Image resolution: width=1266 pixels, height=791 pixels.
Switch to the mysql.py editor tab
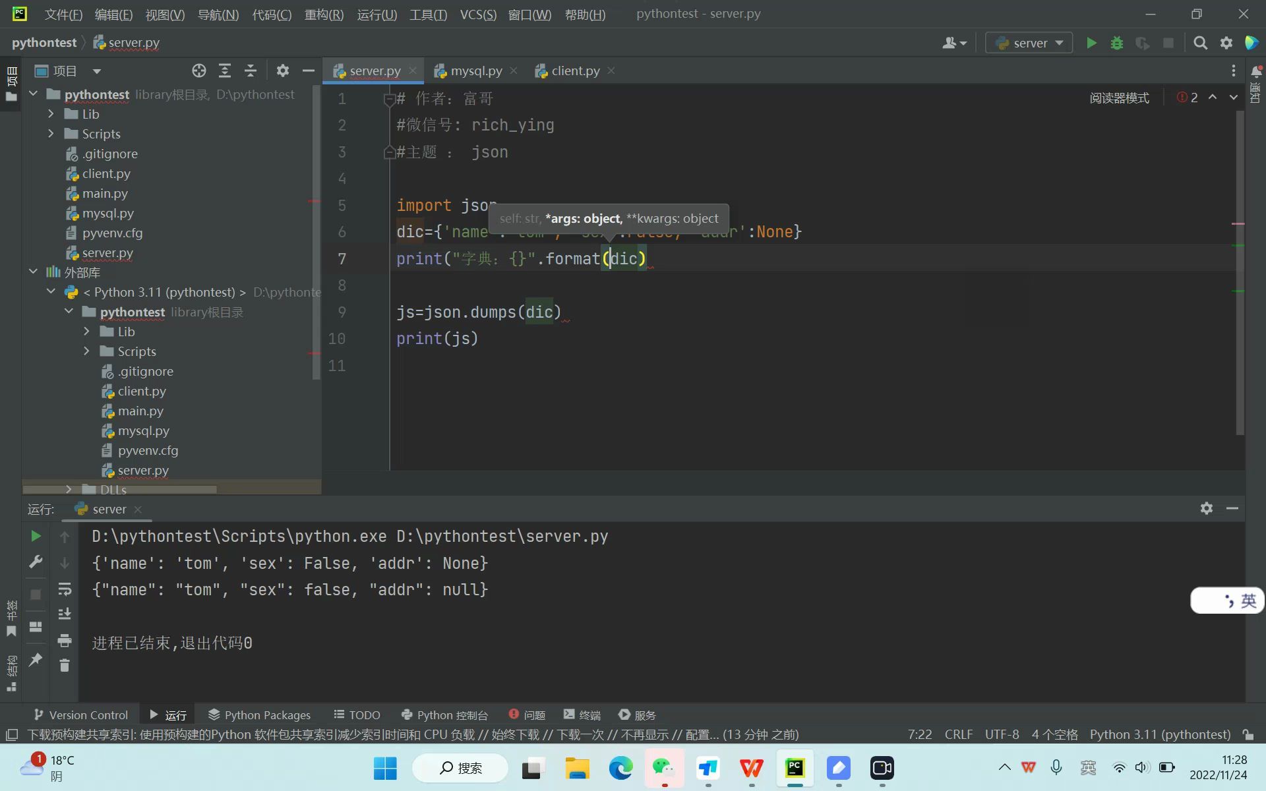[475, 71]
